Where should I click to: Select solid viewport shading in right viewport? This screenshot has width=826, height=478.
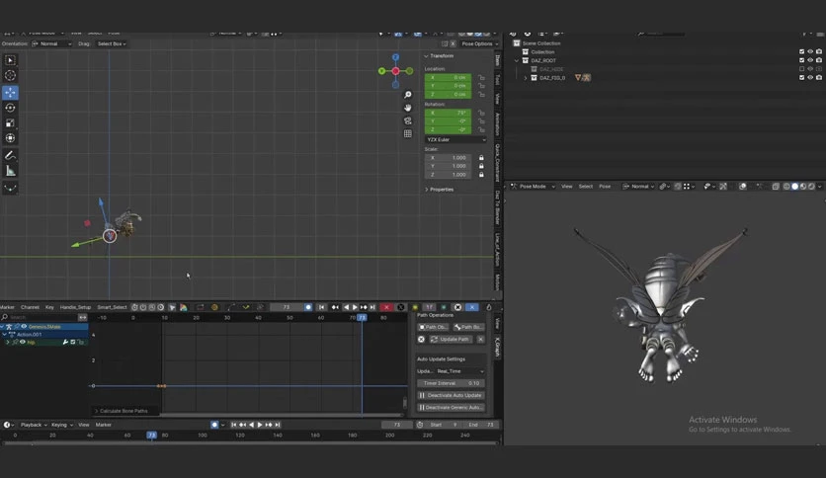pyautogui.click(x=795, y=187)
